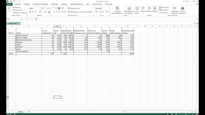Screen dimensions: 205x115
Task: Open the number format (Числовой) dropdown
Action: tap(109, 8)
